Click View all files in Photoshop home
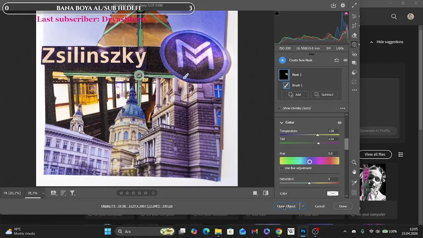Viewport: 423px width, 238px height. (x=375, y=154)
